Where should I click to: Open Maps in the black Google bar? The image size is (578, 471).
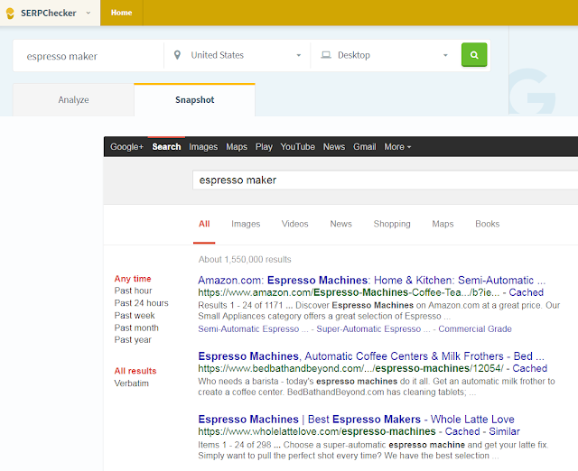coord(237,147)
